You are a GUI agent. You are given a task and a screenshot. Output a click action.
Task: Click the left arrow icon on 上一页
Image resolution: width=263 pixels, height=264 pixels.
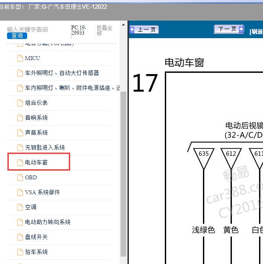(x=132, y=30)
